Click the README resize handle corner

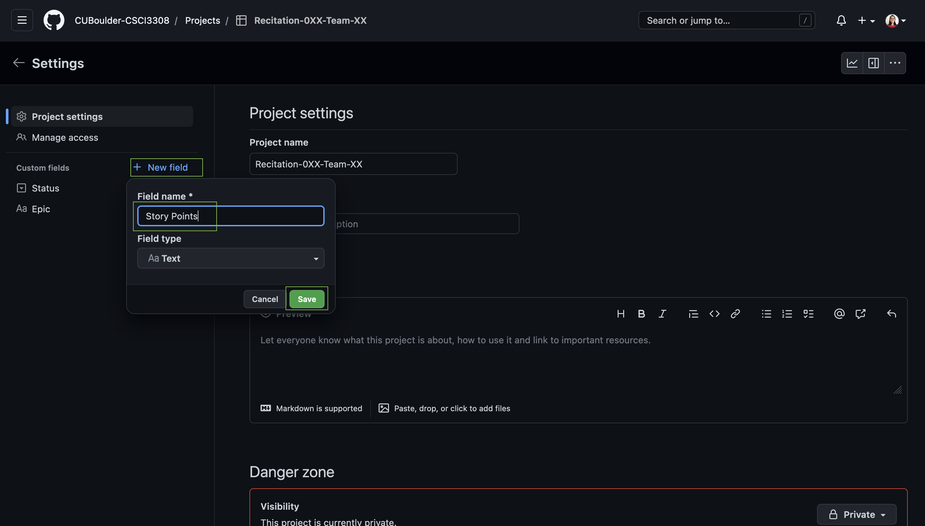tap(898, 390)
